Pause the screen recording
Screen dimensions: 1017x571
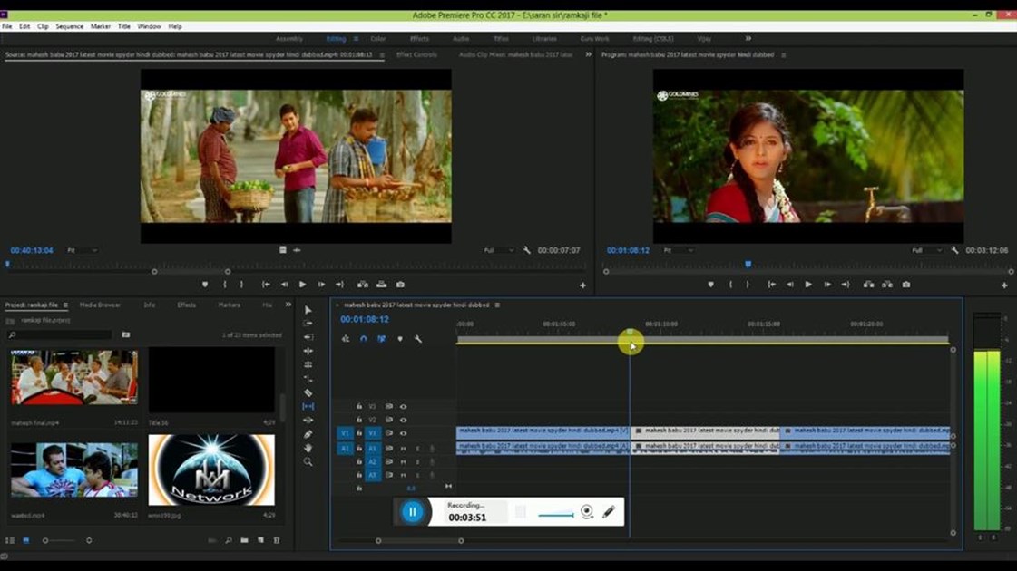[413, 512]
